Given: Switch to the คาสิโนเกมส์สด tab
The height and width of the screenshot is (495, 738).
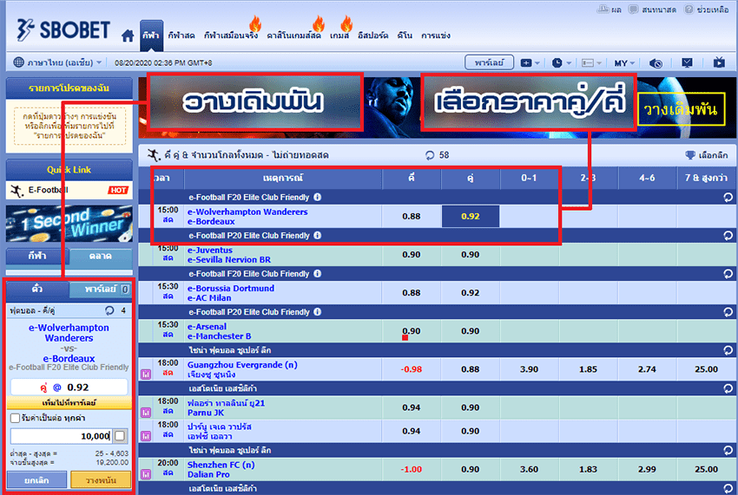Looking at the screenshot, I should coord(293,36).
